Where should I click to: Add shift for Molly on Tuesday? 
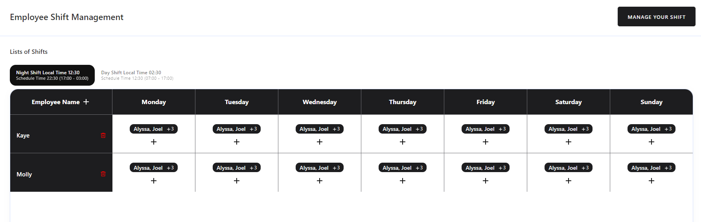pos(237,181)
